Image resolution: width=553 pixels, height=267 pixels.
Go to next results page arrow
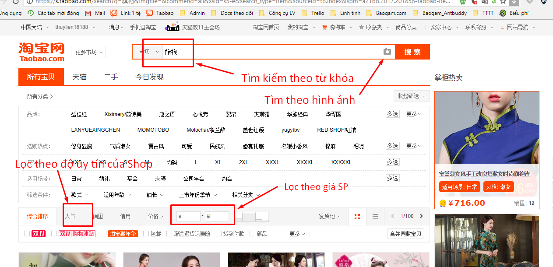click(x=422, y=216)
